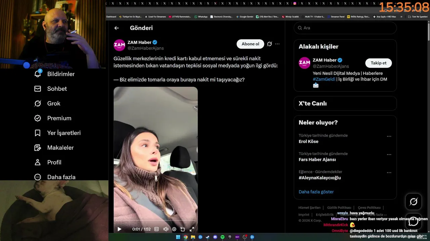This screenshot has height=241, width=430.
Task: Click the Premium verified badge icon
Action: point(38,118)
